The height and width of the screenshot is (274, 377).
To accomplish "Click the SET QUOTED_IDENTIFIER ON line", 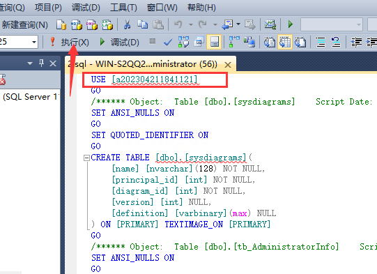I will click(x=150, y=135).
